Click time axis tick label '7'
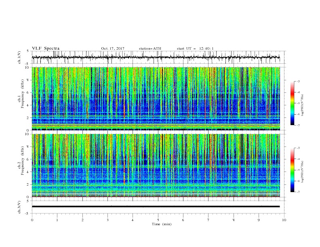 tap(208, 220)
